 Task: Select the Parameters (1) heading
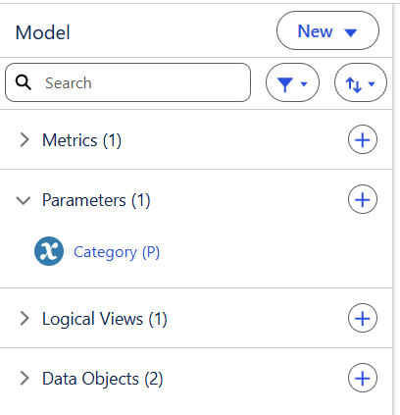pos(96,200)
